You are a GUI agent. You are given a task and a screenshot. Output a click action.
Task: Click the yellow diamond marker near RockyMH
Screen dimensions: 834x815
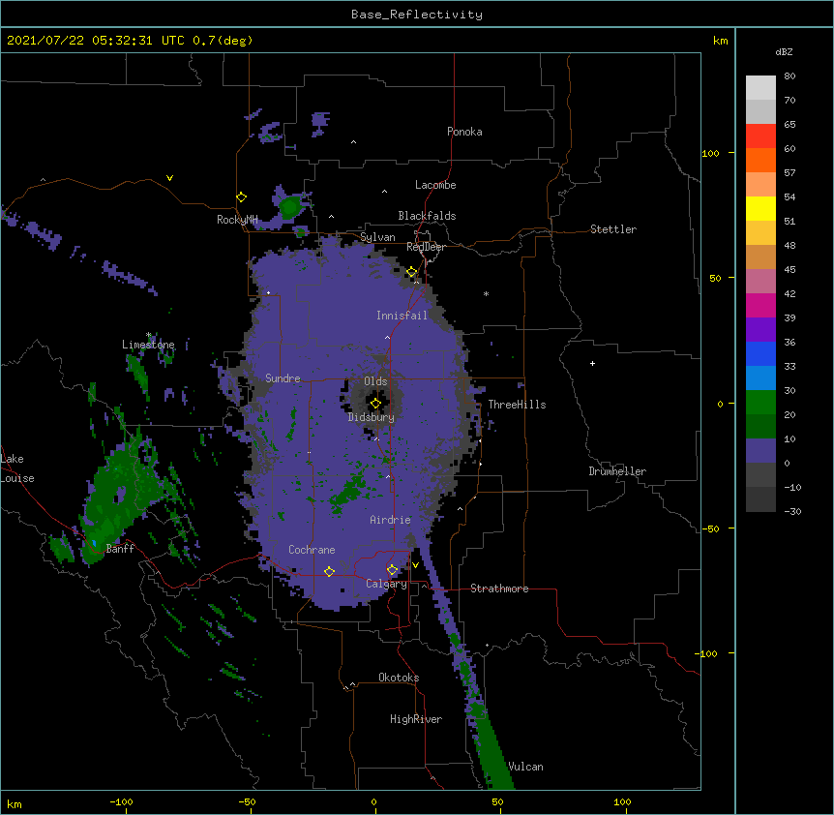tap(241, 197)
